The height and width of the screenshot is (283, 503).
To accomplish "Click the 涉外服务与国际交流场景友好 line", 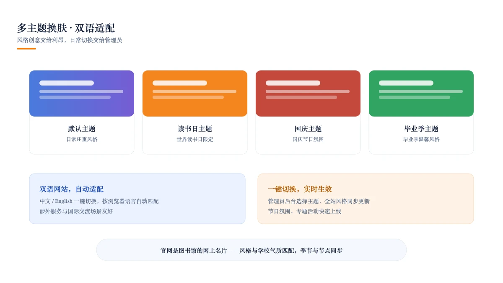I will coord(76,211).
